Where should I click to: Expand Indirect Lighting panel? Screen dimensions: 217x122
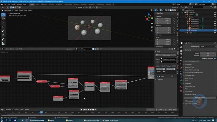click(x=190, y=86)
